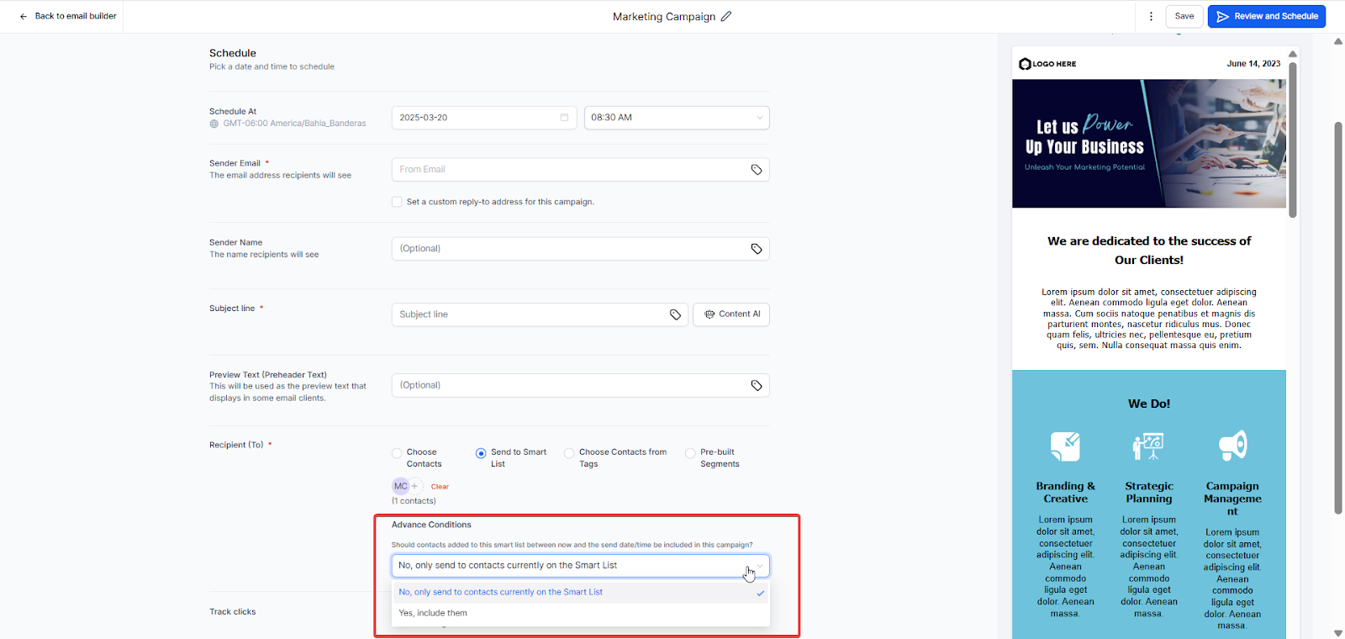Image resolution: width=1345 pixels, height=639 pixels.
Task: Enable custom reply-to address checkbox
Action: (x=397, y=202)
